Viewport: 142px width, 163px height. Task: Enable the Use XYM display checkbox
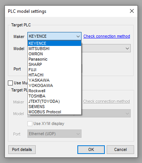[30, 123]
